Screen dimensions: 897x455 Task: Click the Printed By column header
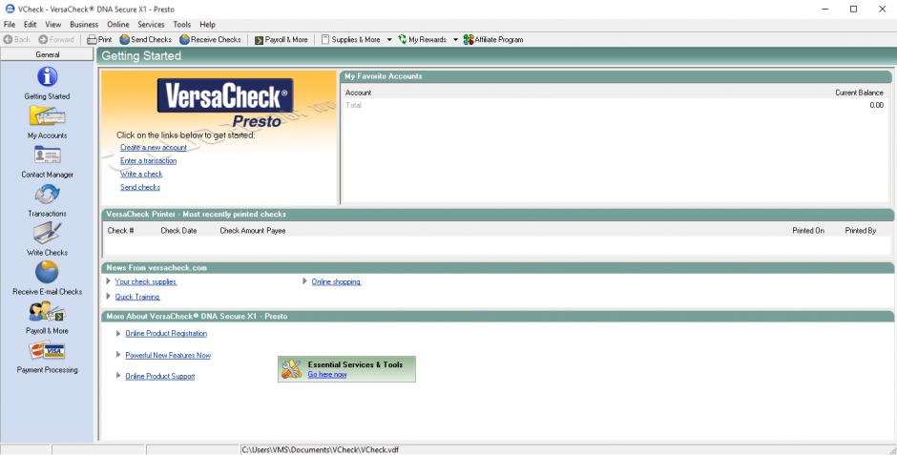[x=861, y=230]
